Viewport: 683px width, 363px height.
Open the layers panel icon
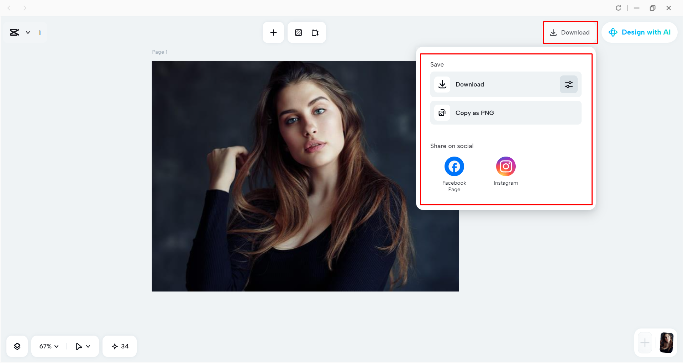(x=17, y=346)
